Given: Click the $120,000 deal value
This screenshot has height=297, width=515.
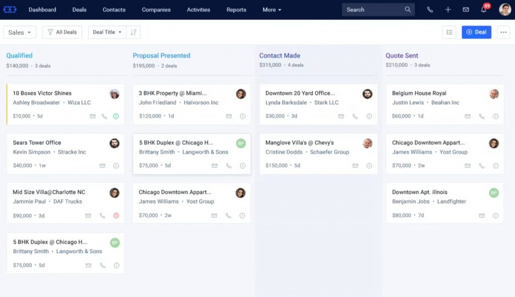Looking at the screenshot, I should (150, 116).
